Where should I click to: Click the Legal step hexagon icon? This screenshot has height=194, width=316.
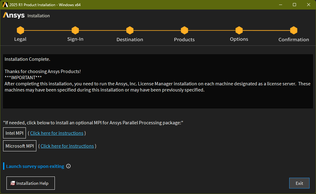[20, 30]
